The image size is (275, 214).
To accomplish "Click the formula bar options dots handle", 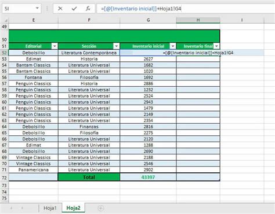I will click(x=47, y=9).
